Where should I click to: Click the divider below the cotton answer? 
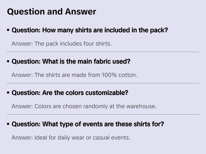click(103, 83)
